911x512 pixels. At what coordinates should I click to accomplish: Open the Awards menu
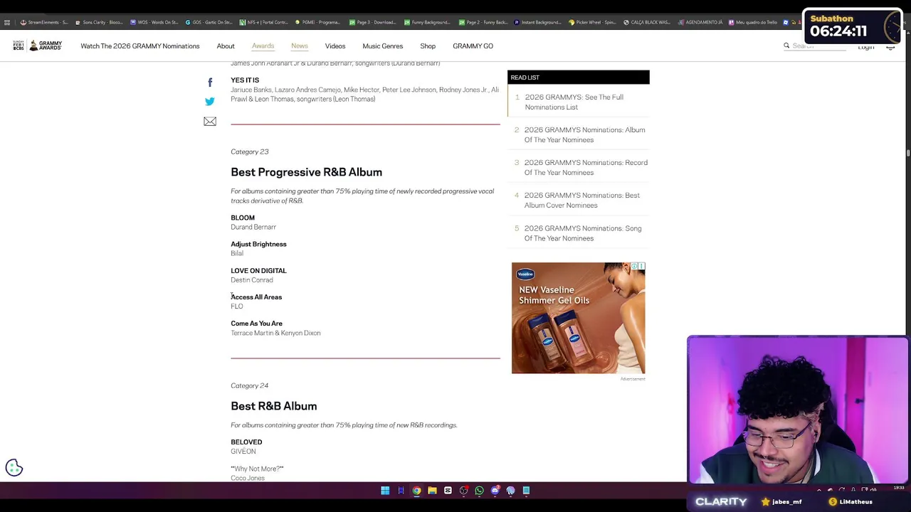coord(263,46)
